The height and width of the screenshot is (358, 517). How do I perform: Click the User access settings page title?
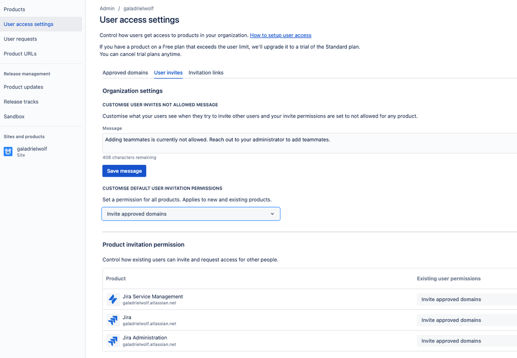click(140, 20)
